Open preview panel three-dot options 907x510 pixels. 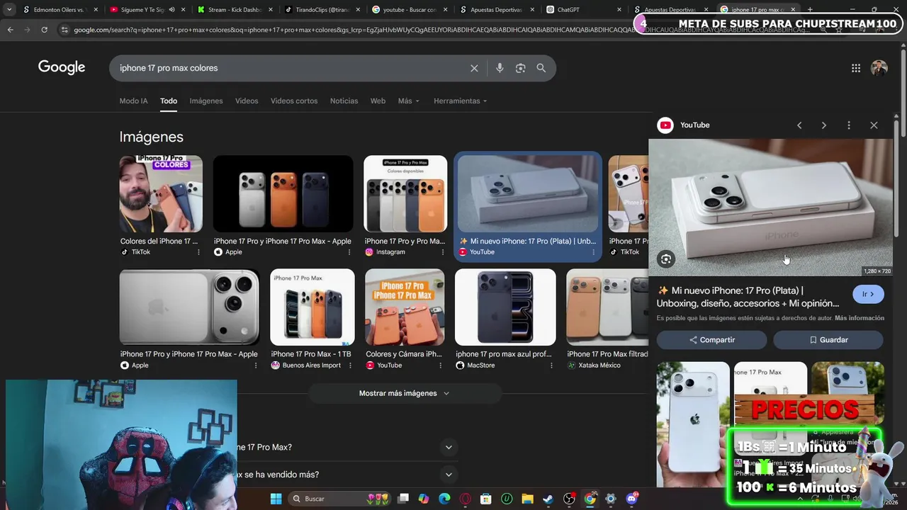pos(849,125)
